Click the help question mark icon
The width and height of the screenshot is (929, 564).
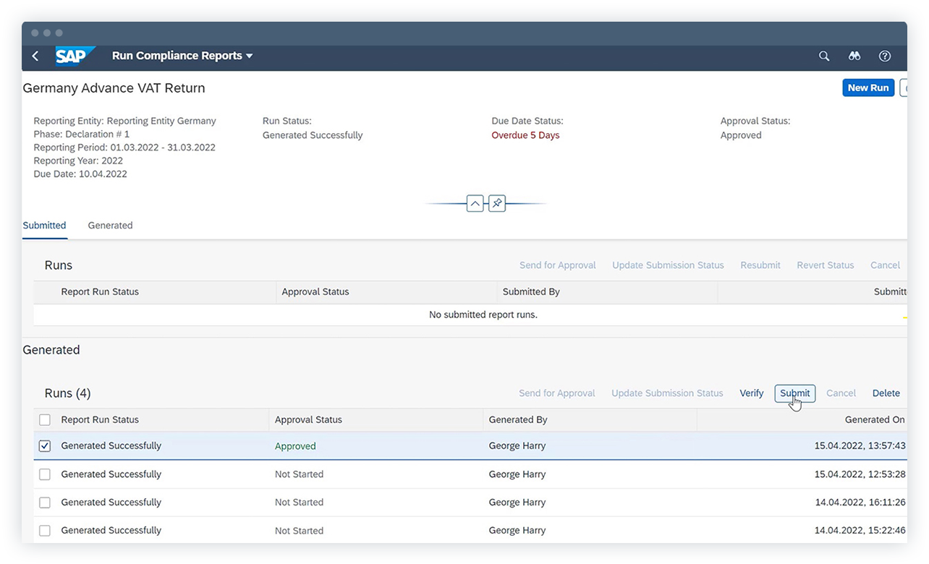coord(884,56)
